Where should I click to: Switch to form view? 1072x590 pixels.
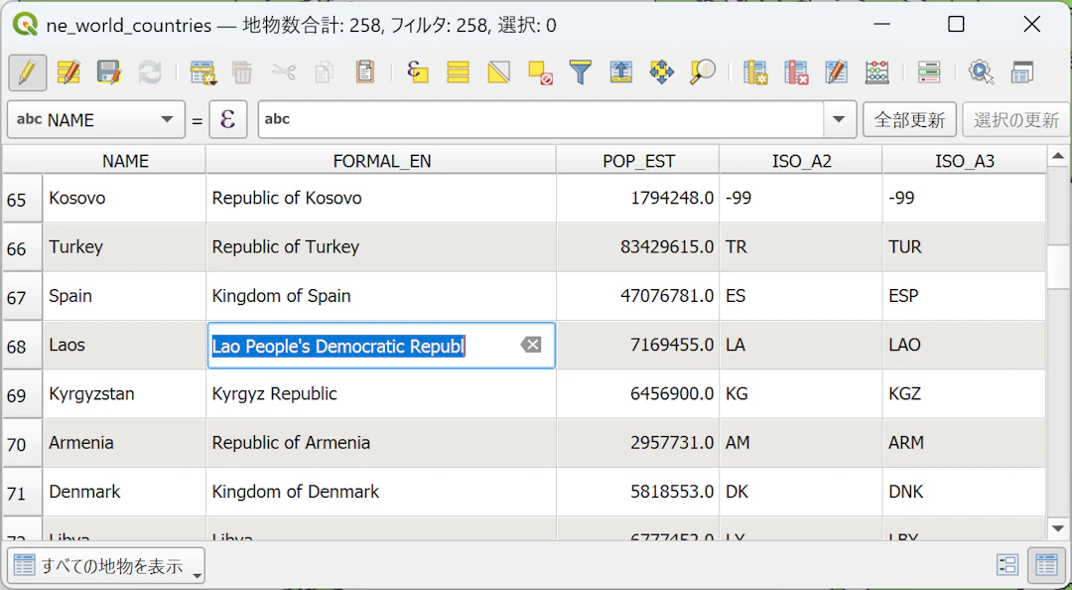pyautogui.click(x=1007, y=565)
